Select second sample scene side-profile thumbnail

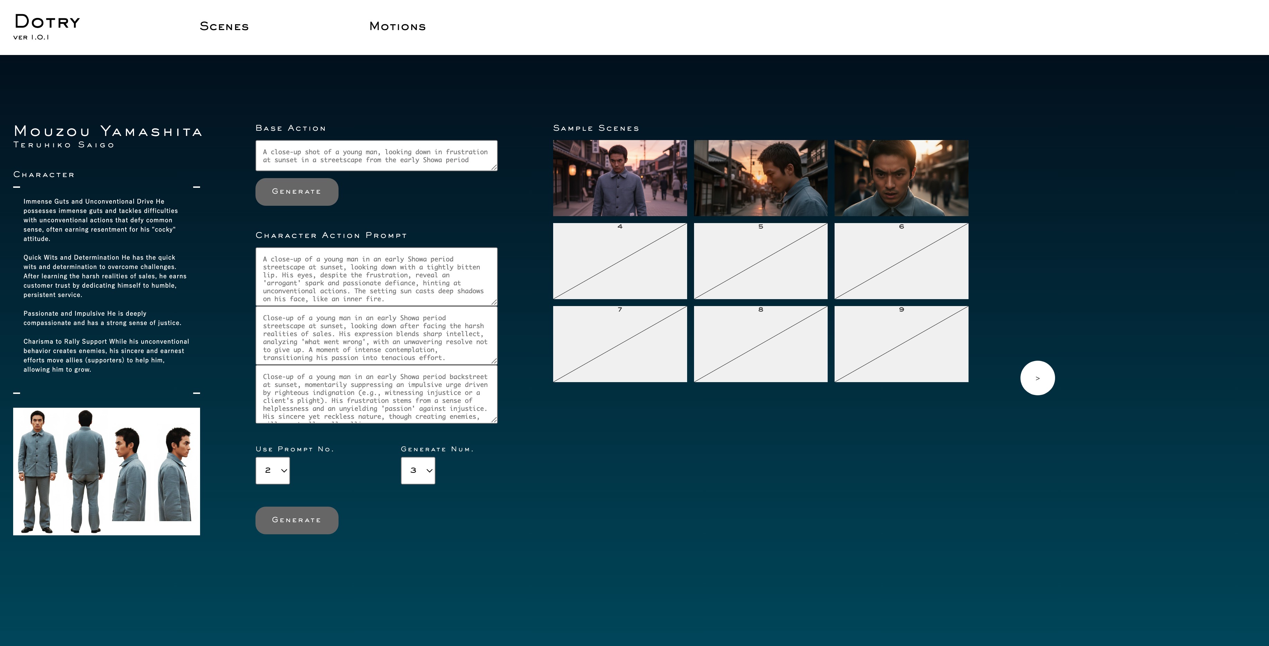760,178
